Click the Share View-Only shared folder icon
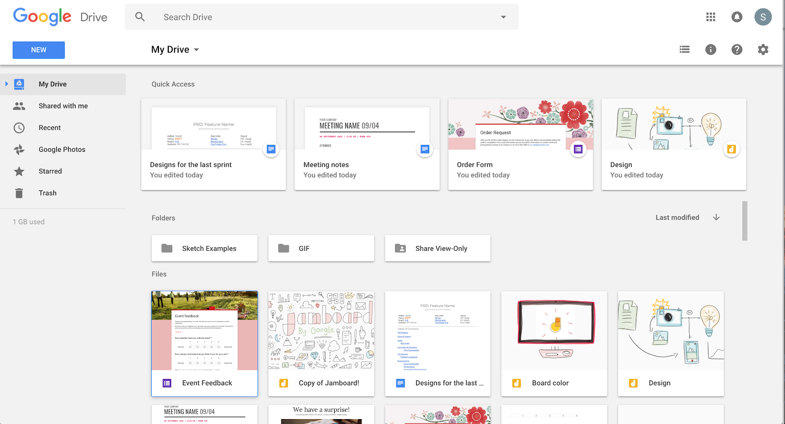785x424 pixels. [400, 248]
